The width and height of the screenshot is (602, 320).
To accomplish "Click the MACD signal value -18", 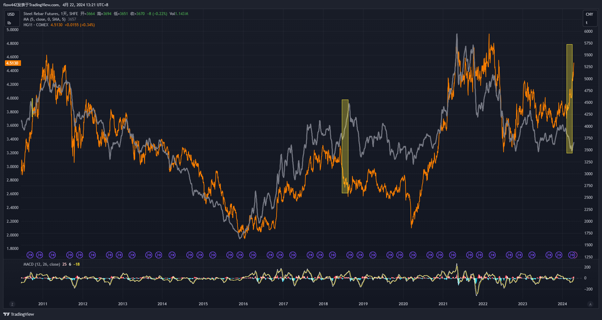I will tap(76, 264).
